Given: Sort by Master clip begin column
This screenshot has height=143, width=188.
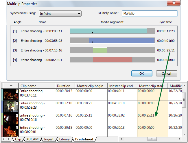Looking at the screenshot, I should coord(91,86).
